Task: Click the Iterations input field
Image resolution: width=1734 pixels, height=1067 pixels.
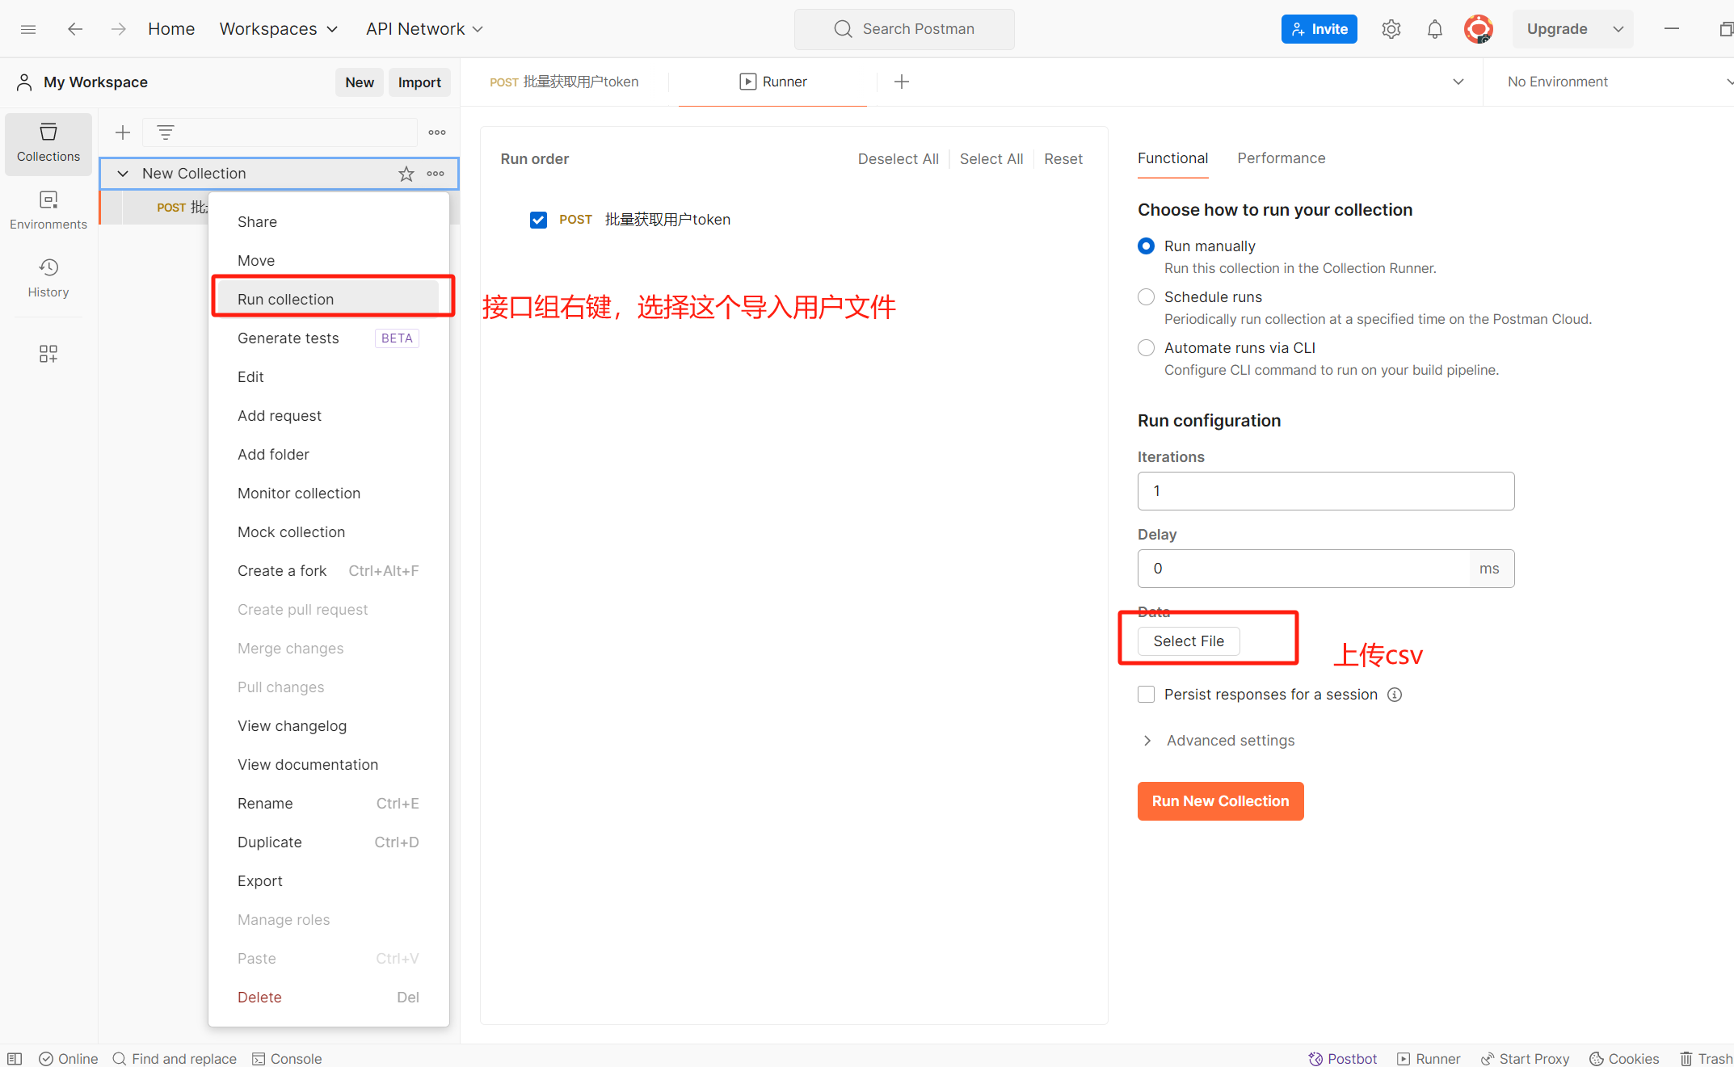Action: coord(1325,491)
